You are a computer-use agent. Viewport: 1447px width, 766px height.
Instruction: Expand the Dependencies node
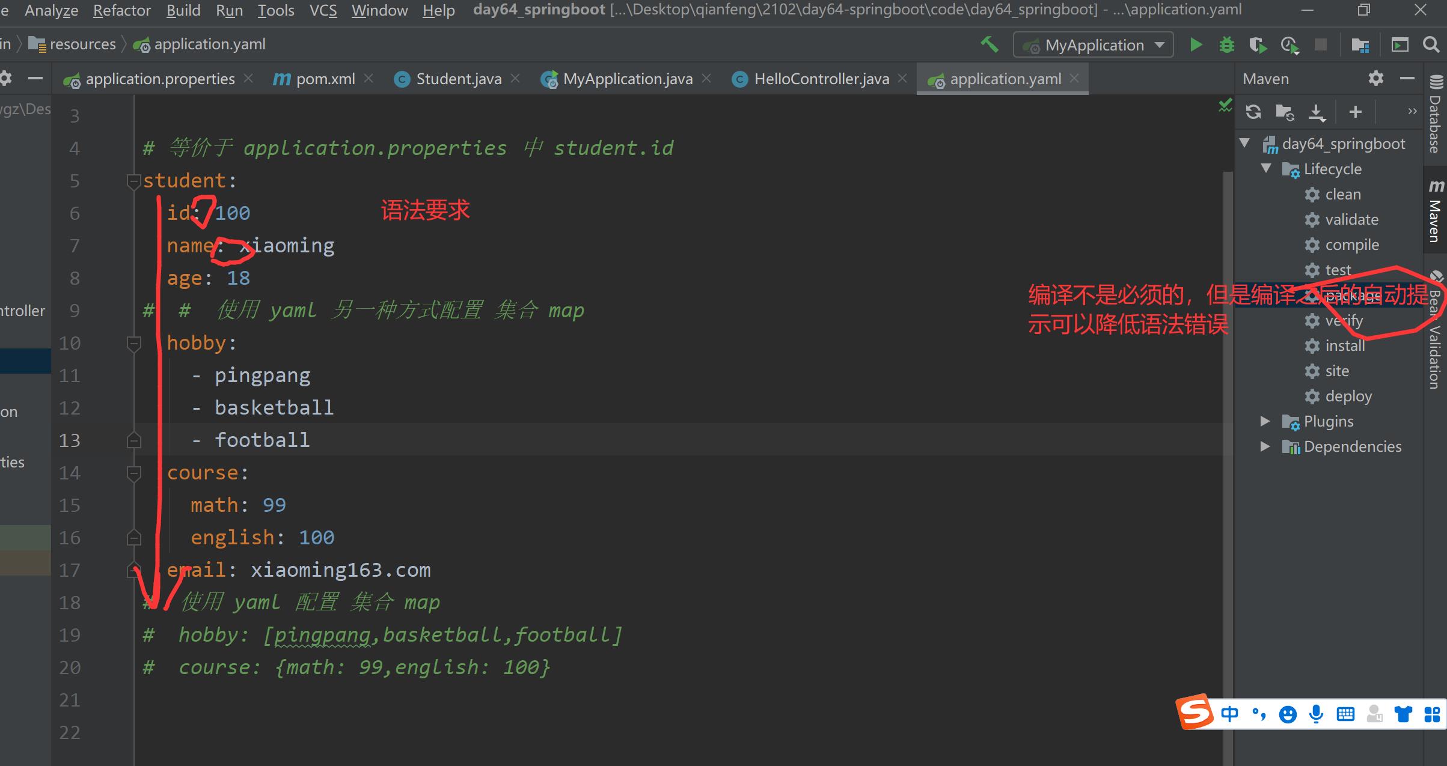coord(1265,446)
